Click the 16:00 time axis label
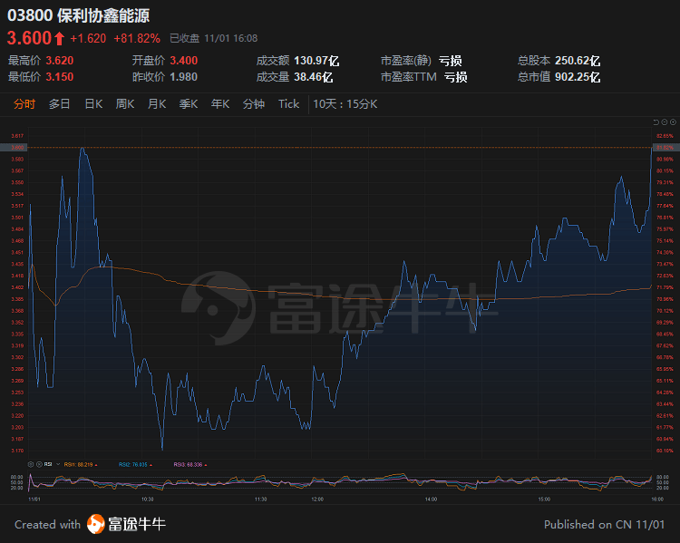Screen dimensions: 680x543 (x=657, y=499)
